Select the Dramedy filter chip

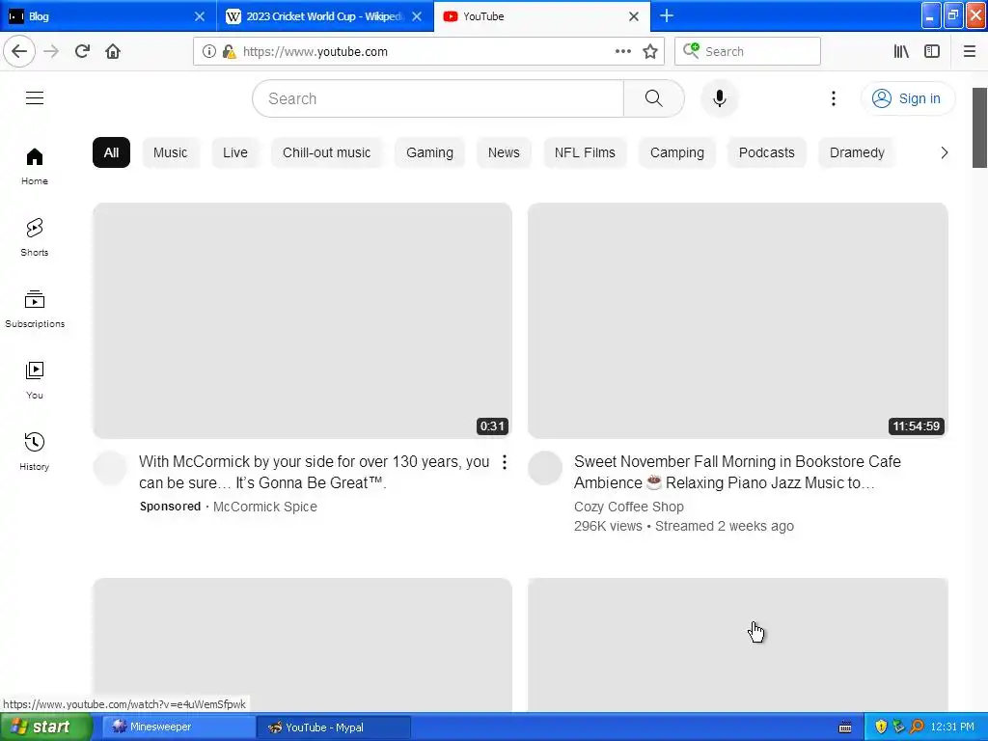click(857, 152)
